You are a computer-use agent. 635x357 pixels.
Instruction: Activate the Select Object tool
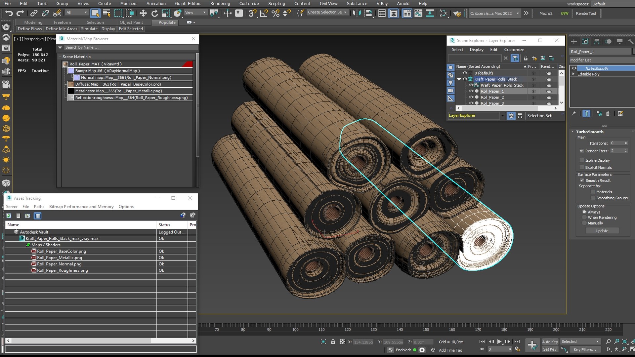(x=95, y=13)
